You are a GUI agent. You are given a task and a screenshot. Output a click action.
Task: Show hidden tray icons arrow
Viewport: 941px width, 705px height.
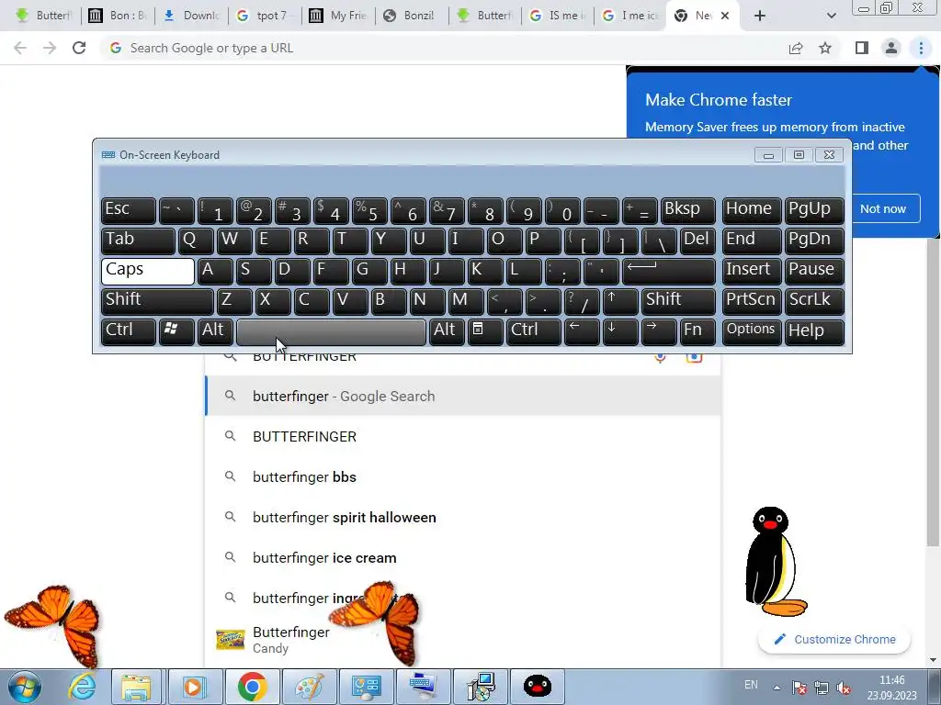click(777, 688)
